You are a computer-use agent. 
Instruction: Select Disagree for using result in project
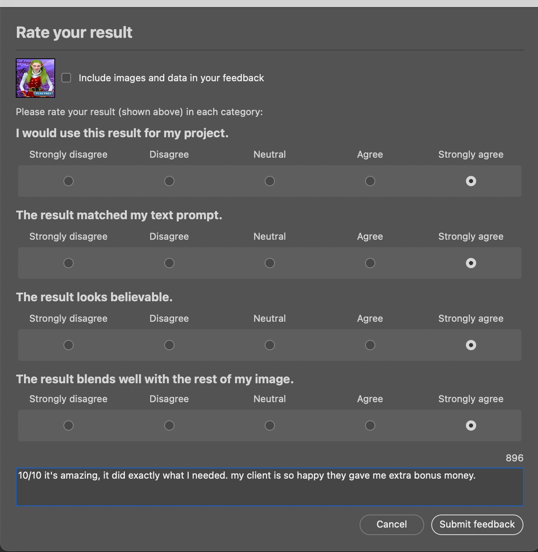tap(169, 181)
